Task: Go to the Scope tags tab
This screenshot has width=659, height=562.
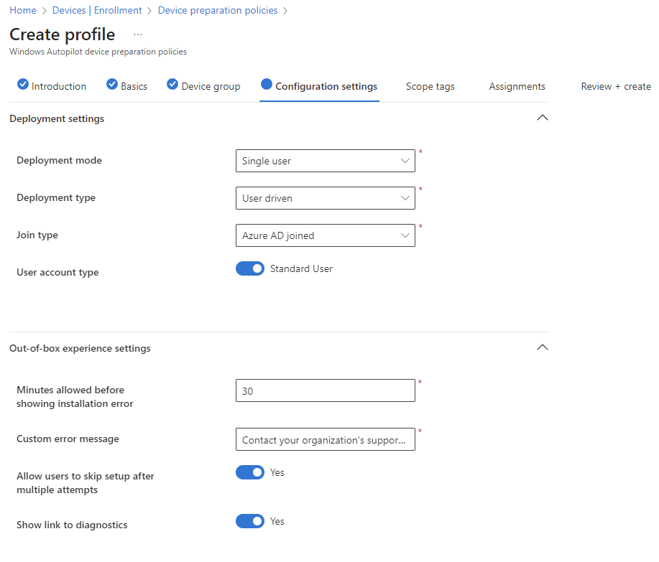Action: [x=430, y=86]
